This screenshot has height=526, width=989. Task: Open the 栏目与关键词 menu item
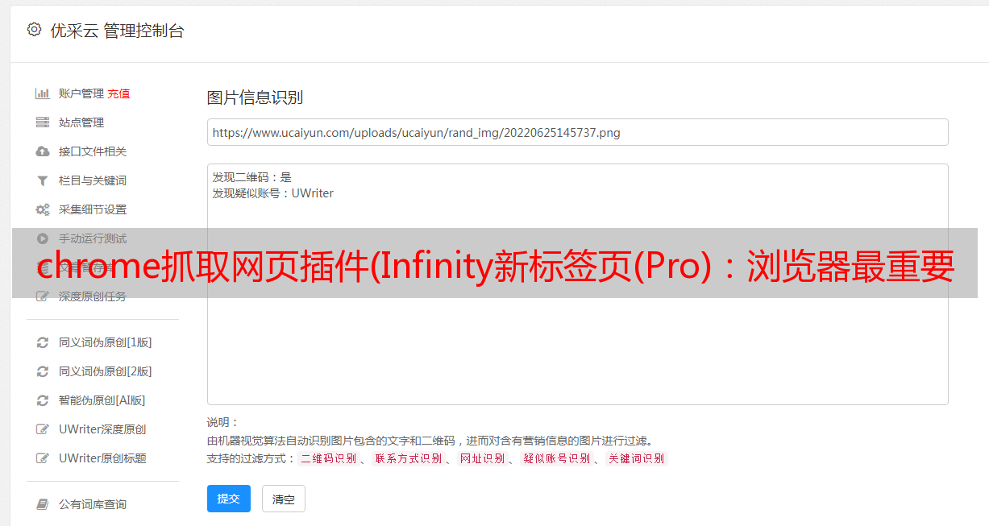coord(93,180)
